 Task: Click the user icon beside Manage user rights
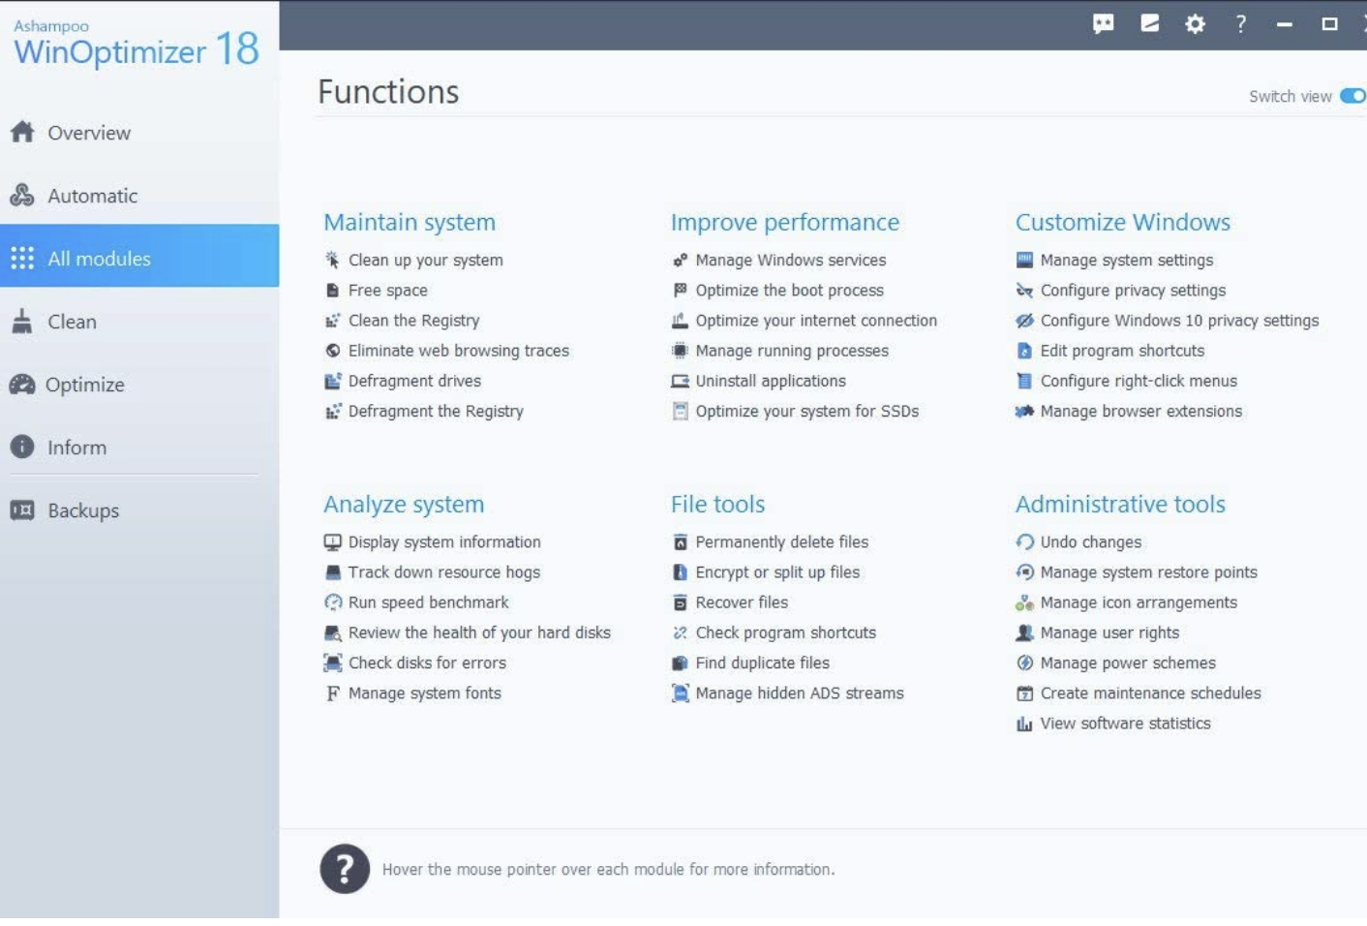tap(1024, 633)
